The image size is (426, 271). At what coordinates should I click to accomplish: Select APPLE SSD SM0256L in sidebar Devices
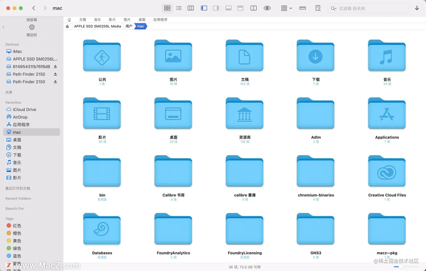tap(32, 59)
